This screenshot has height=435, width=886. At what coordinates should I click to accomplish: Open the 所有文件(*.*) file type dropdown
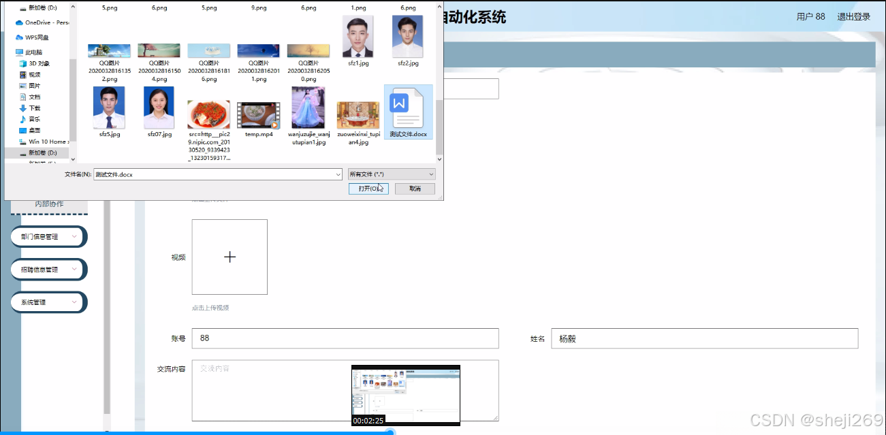[x=392, y=174]
